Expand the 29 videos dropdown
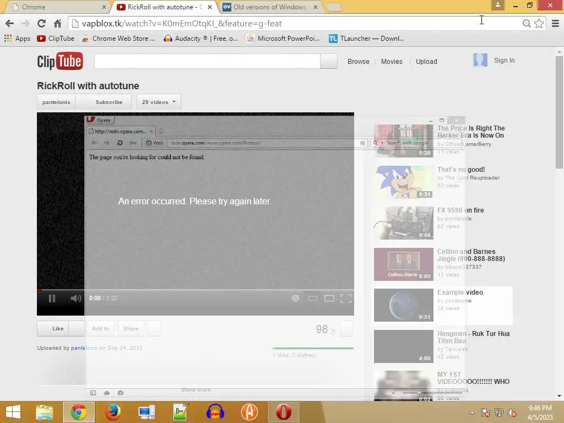 point(159,102)
